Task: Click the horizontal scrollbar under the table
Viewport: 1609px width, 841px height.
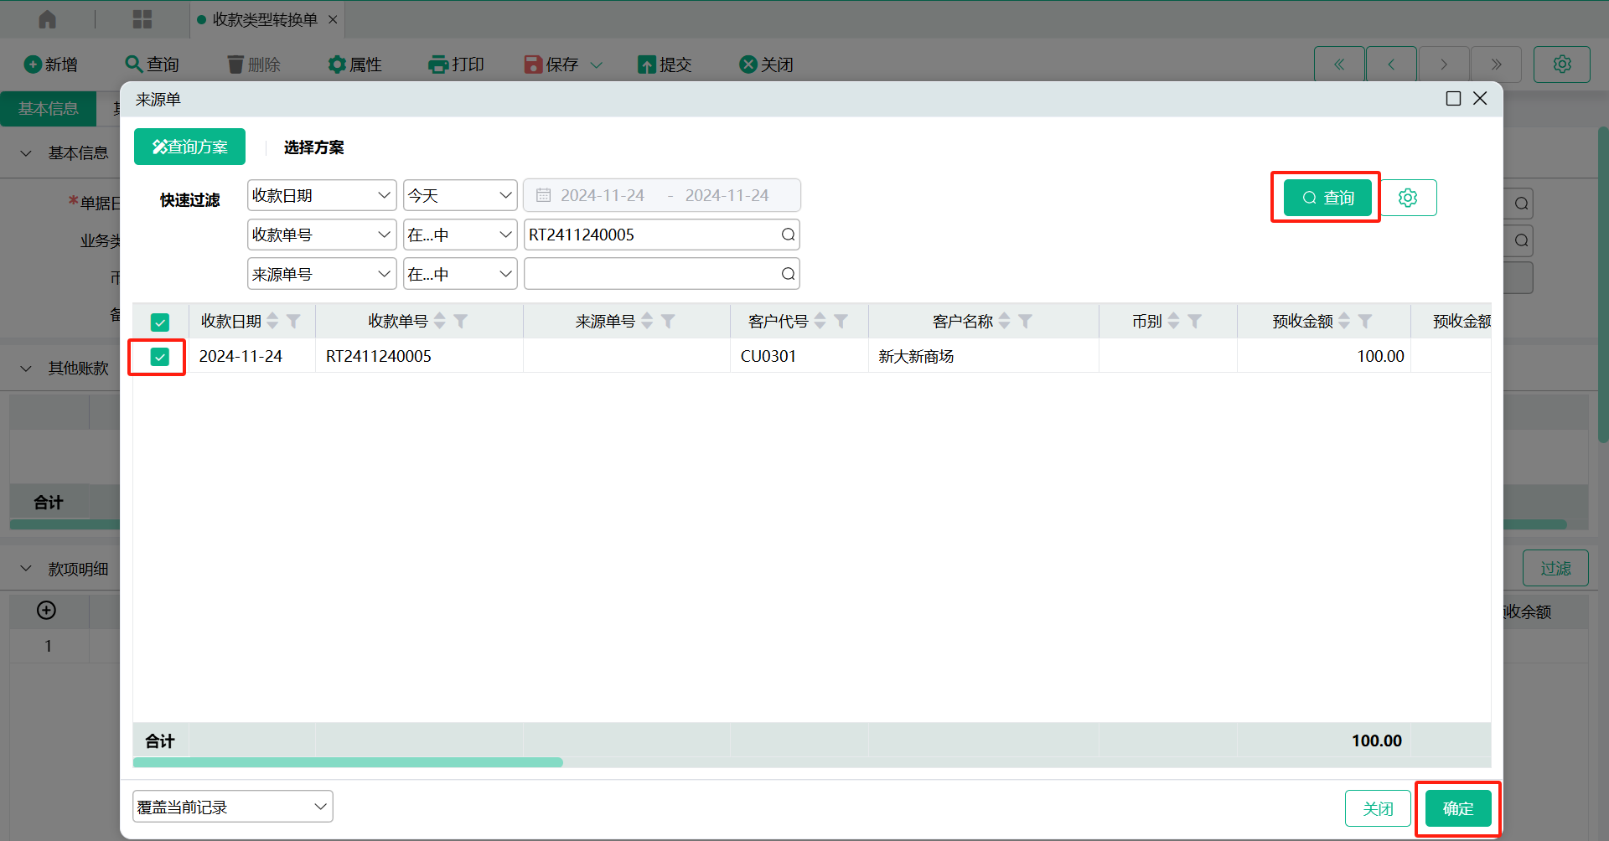Action: point(348,762)
